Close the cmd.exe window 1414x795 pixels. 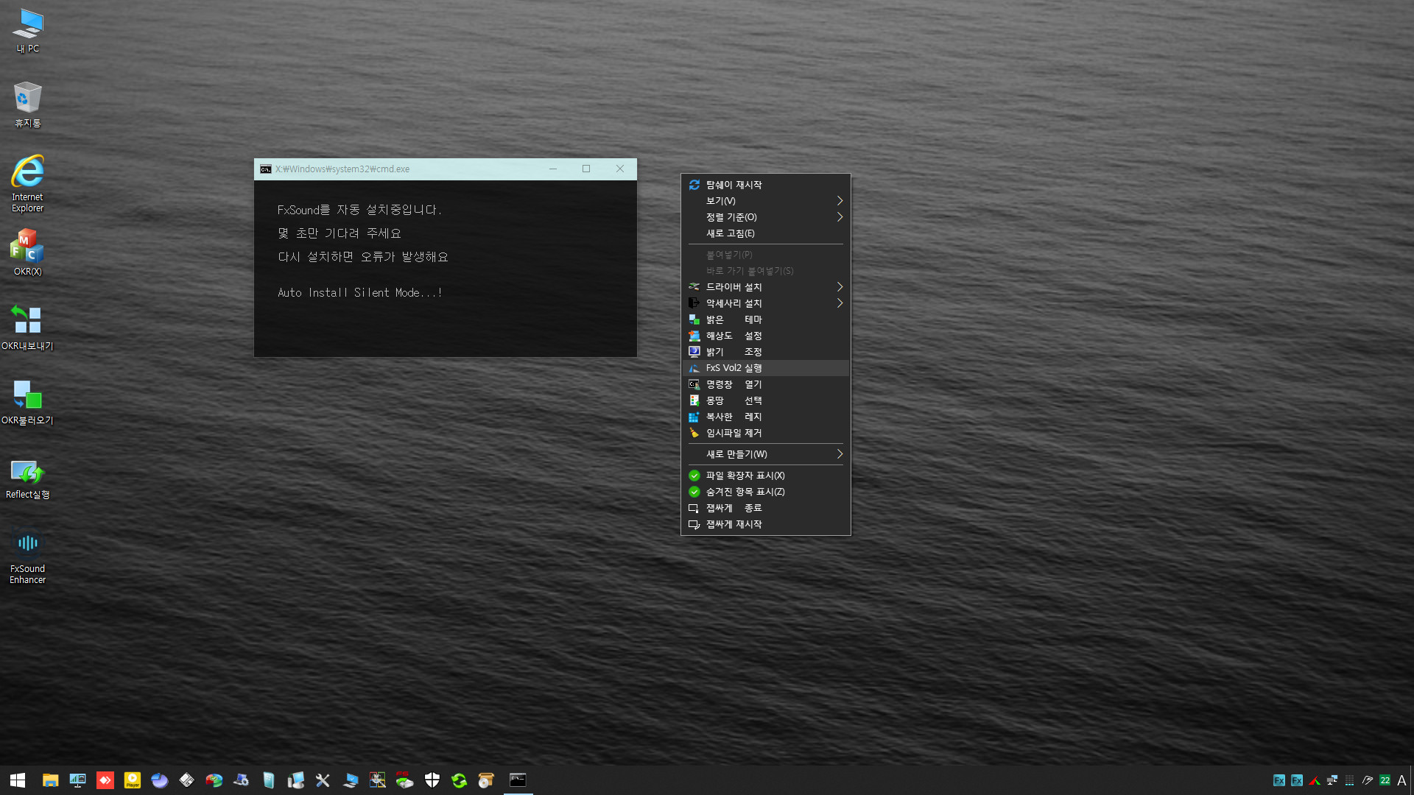click(x=620, y=169)
